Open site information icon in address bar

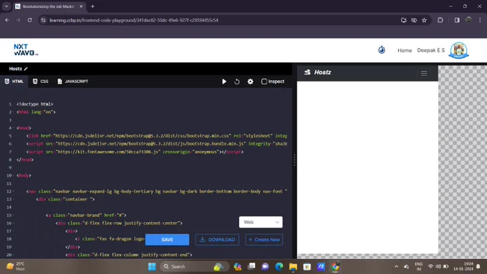(44, 20)
